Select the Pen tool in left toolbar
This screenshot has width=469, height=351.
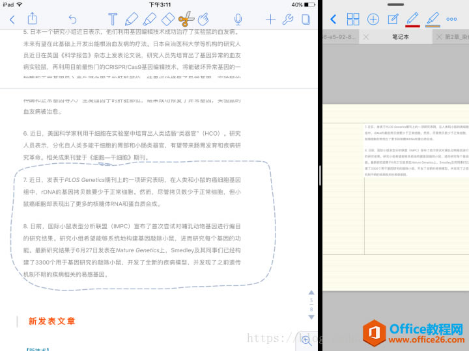pyautogui.click(x=132, y=19)
